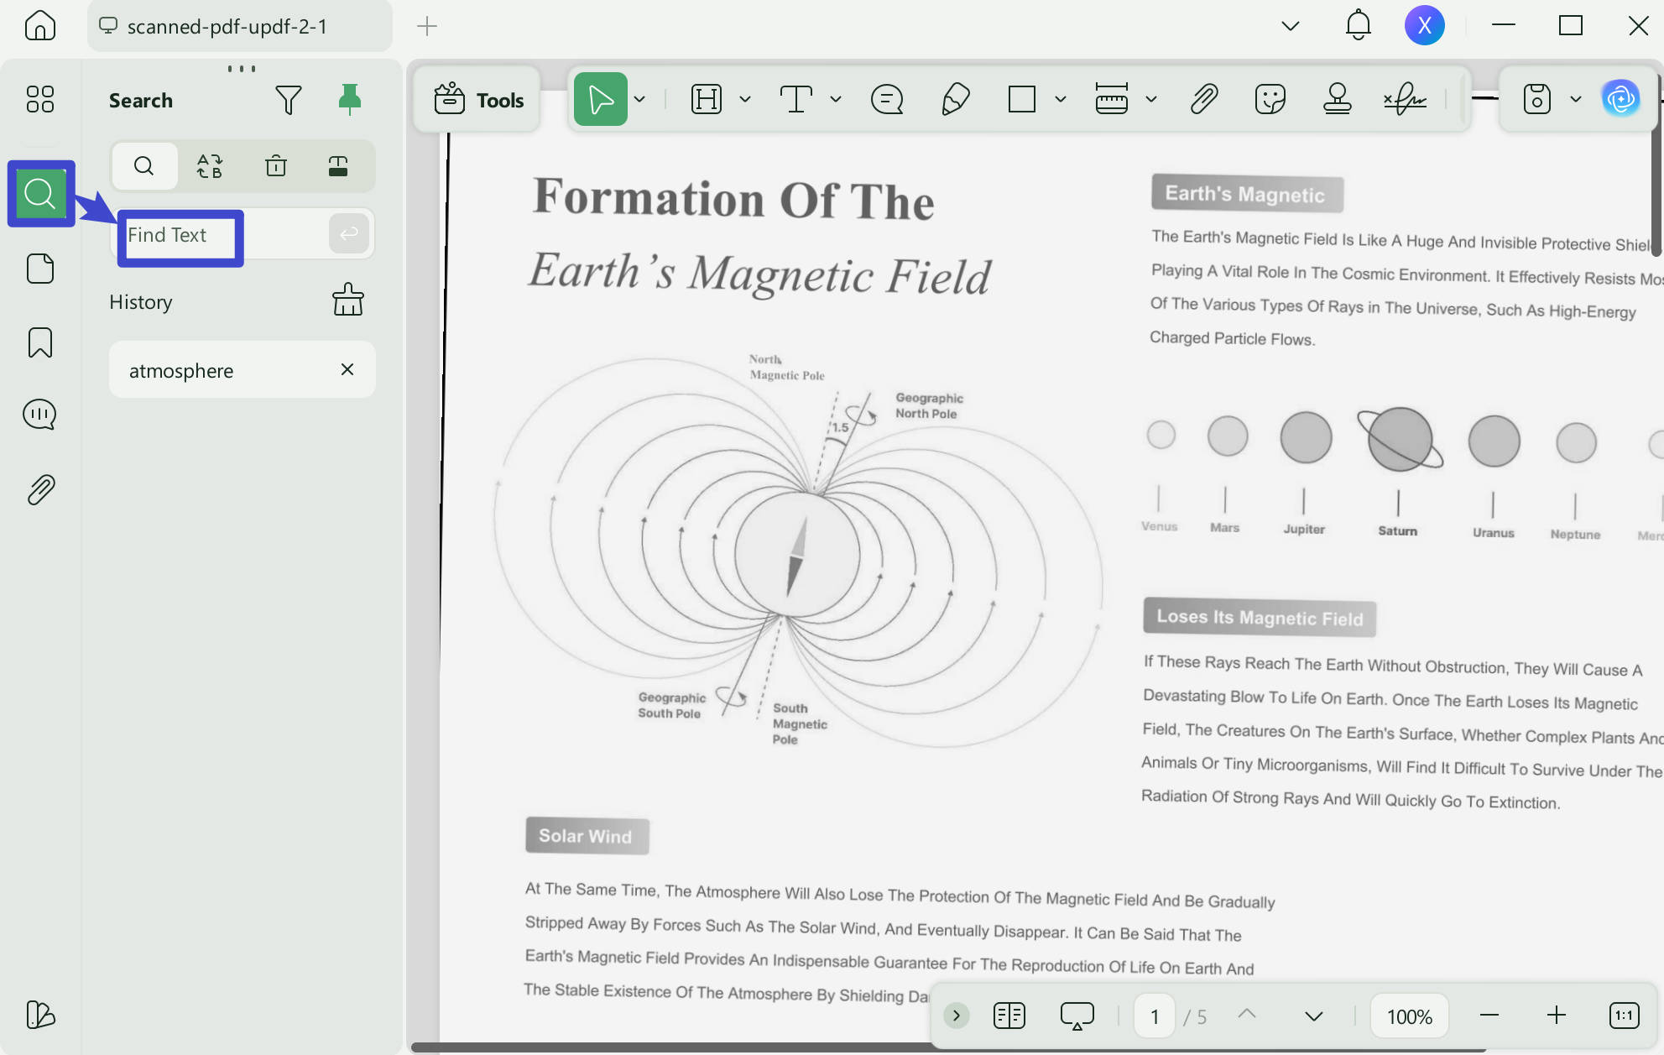This screenshot has height=1055, width=1664.
Task: Open the Comments panel icon in sidebar
Action: [x=40, y=415]
